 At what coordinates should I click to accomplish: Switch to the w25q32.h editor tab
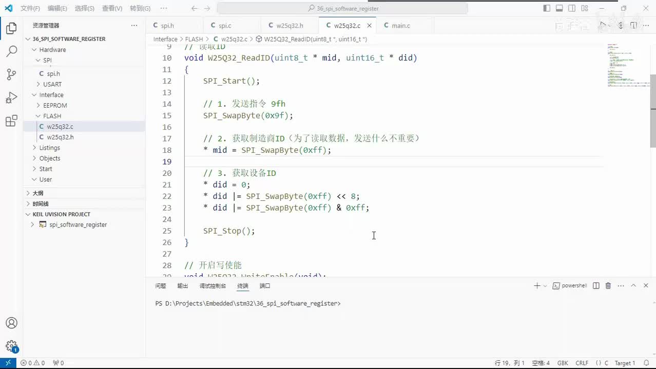[x=290, y=25]
